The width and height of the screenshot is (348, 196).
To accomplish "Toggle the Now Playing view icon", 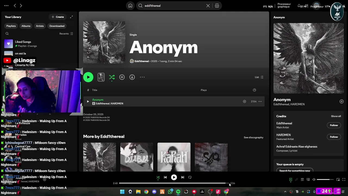I will pyautogui.click(x=291, y=180).
